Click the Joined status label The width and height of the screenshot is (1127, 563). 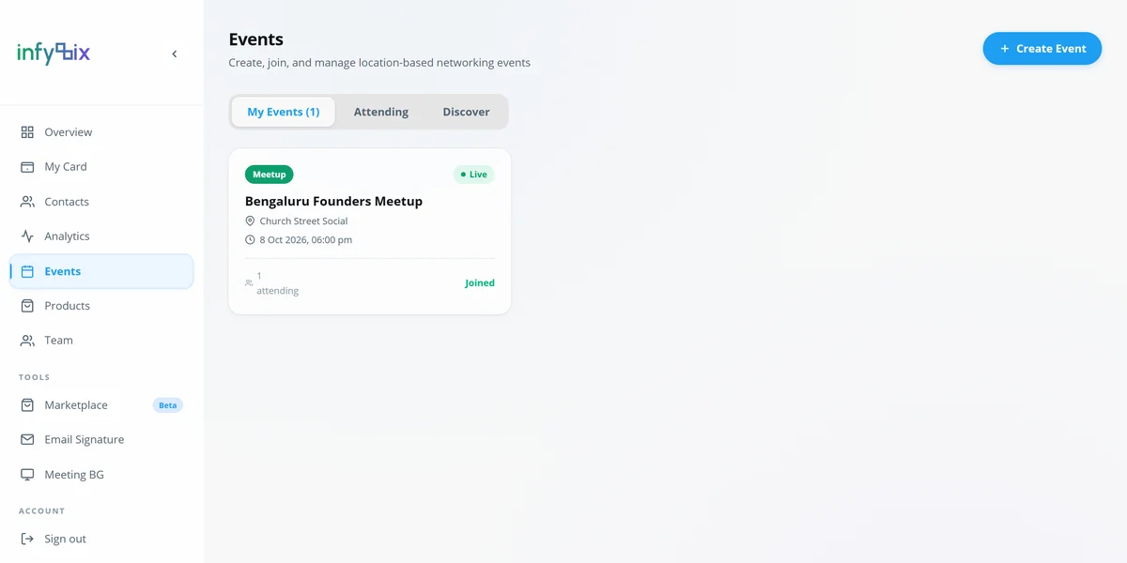[x=480, y=283]
